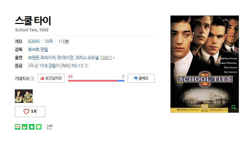Screen dimensions: 252x142
Task: Open the 드라마 genre link
Action: tap(34, 41)
